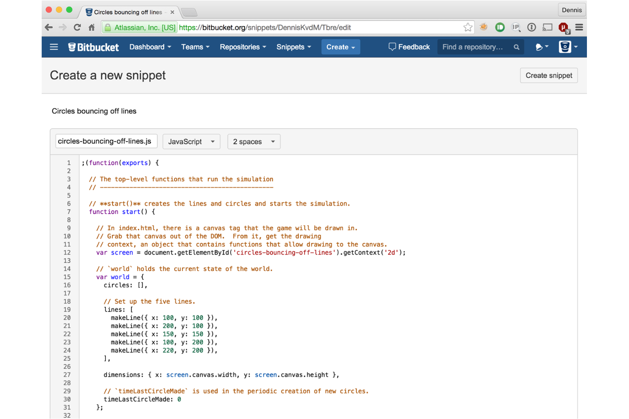Open the hamburger menu next to Bitbucket logo
The width and height of the screenshot is (629, 419).
54,47
